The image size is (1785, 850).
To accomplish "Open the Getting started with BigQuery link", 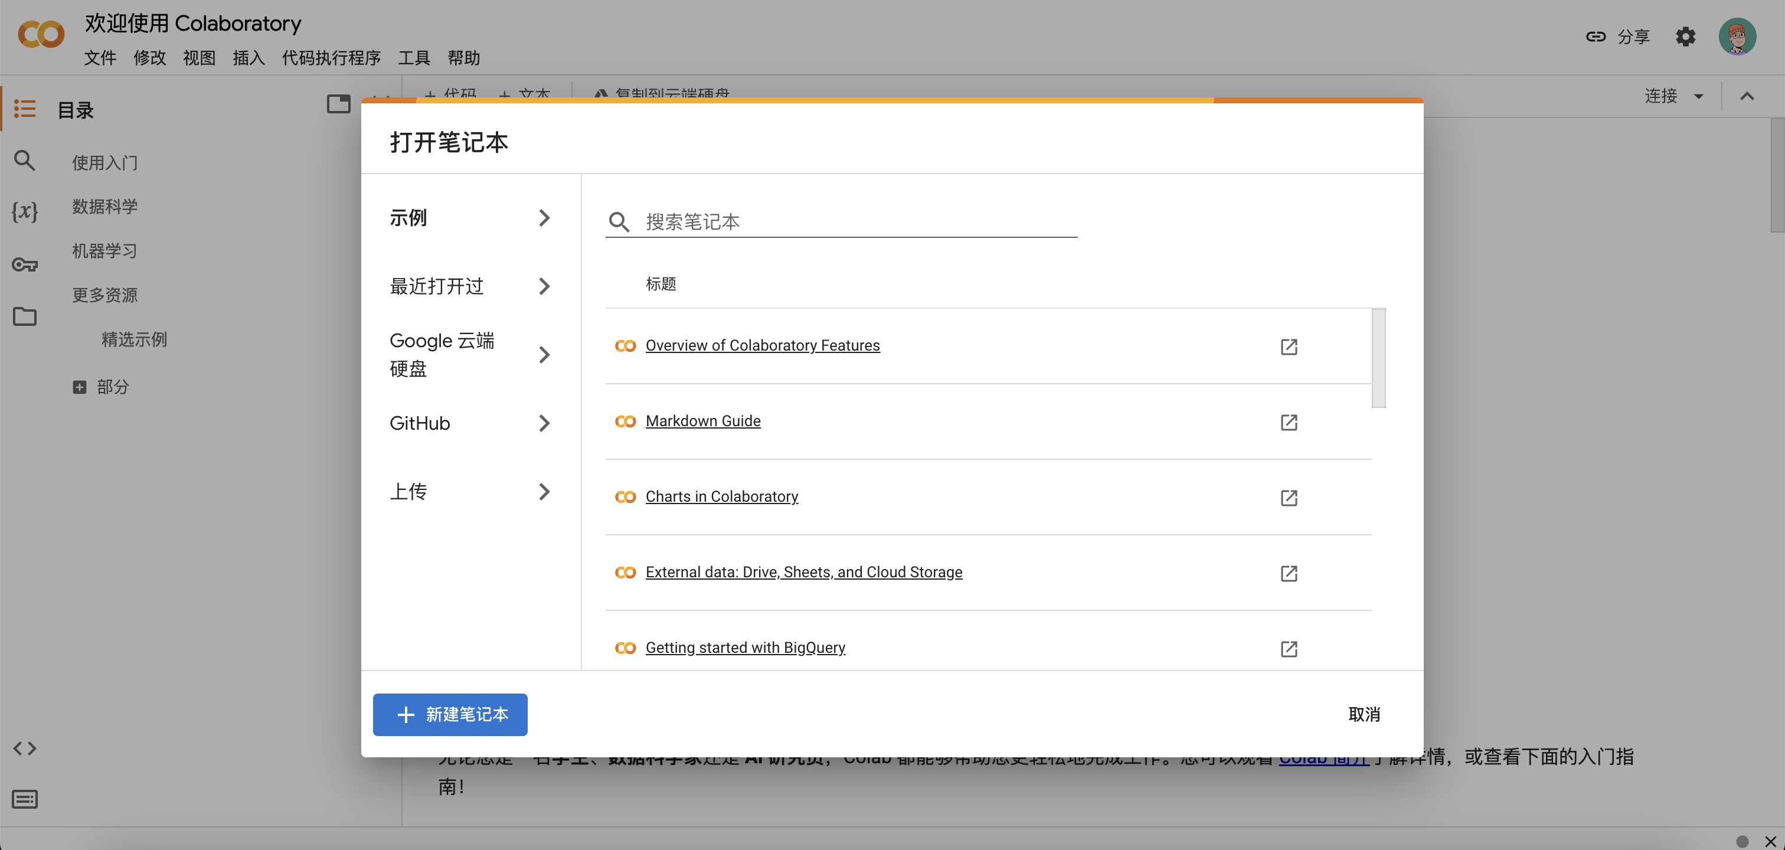I will coord(745,648).
